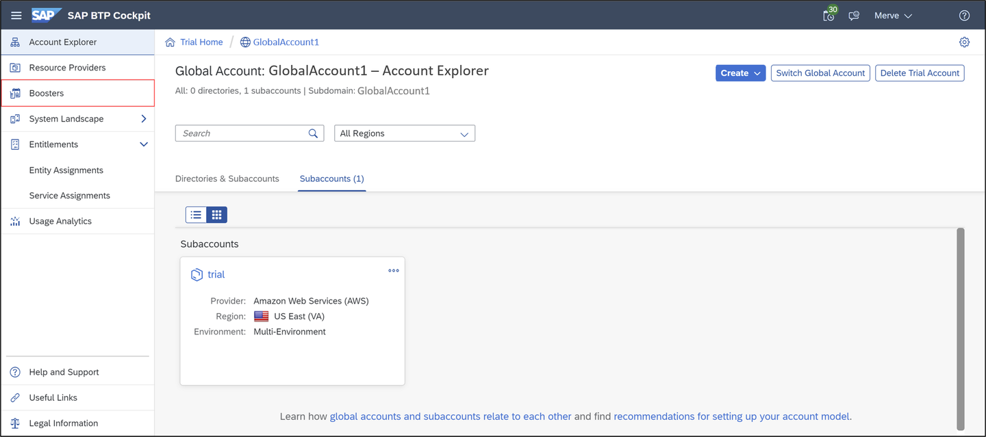Click Delete Trial Account button

click(920, 73)
